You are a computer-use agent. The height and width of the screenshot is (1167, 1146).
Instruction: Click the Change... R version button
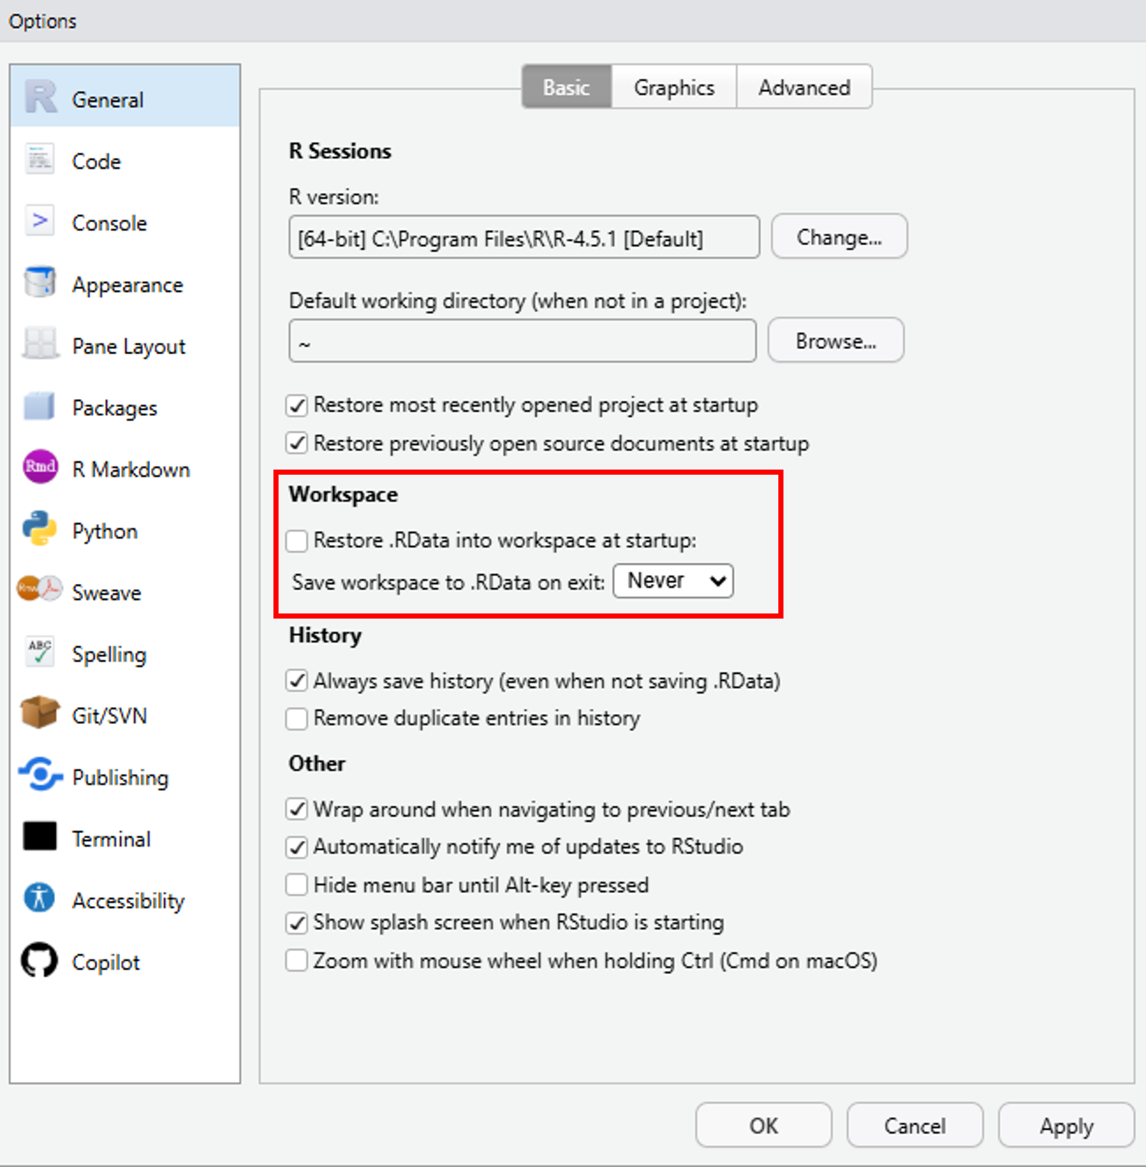(x=839, y=237)
